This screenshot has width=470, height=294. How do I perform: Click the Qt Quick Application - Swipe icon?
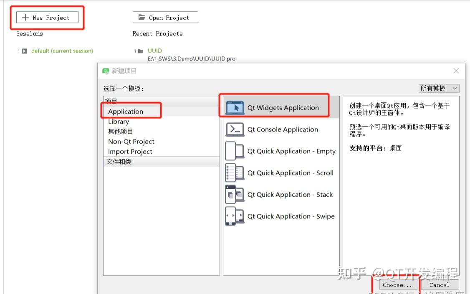tap(235, 216)
